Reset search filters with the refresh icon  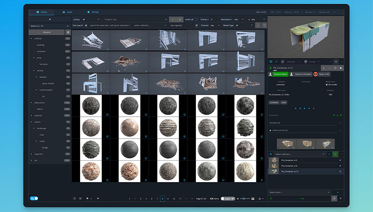(x=264, y=25)
